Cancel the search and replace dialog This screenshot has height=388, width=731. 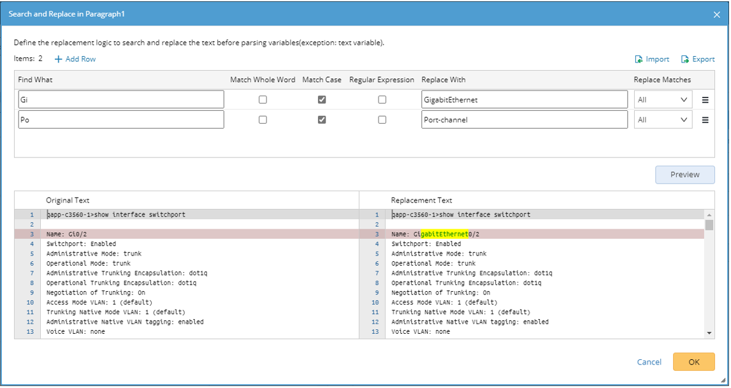click(x=649, y=362)
